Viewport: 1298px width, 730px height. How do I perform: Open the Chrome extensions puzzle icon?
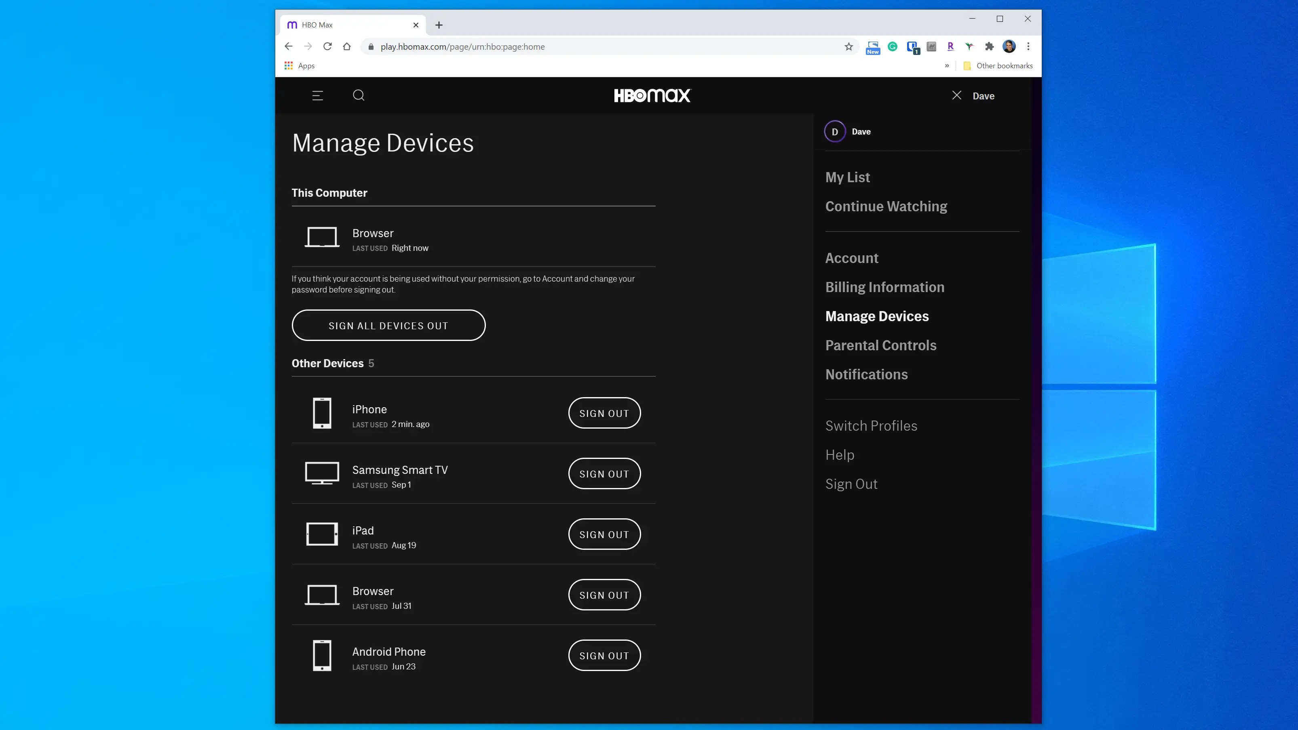pyautogui.click(x=989, y=46)
